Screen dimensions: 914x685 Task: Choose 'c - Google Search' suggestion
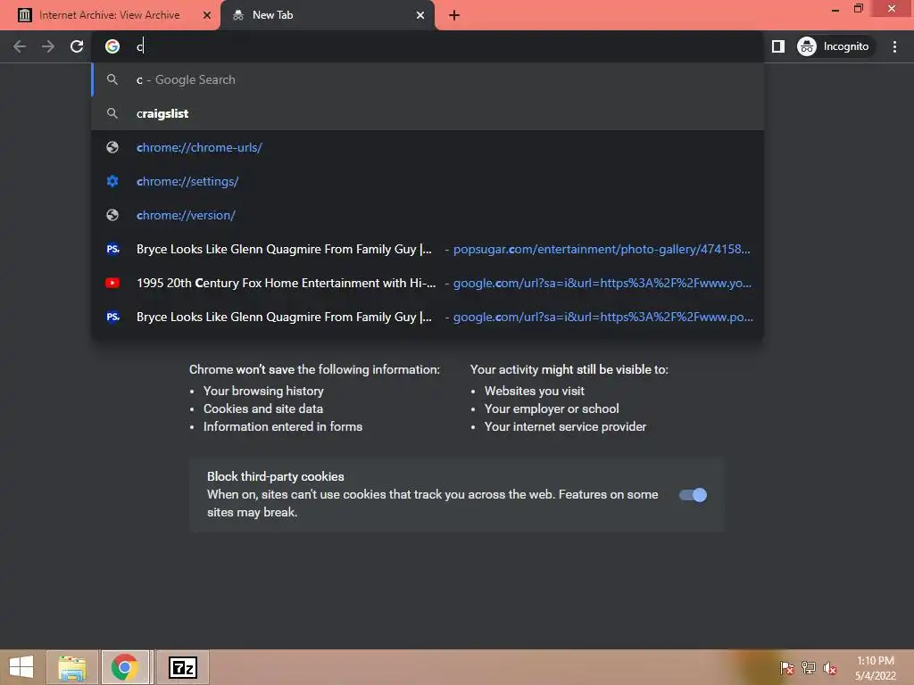click(428, 79)
